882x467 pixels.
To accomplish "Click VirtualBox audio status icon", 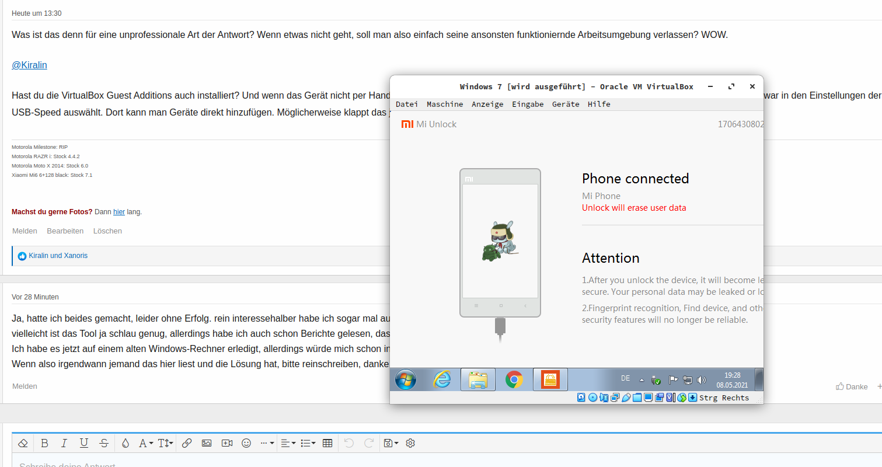I will pos(604,398).
